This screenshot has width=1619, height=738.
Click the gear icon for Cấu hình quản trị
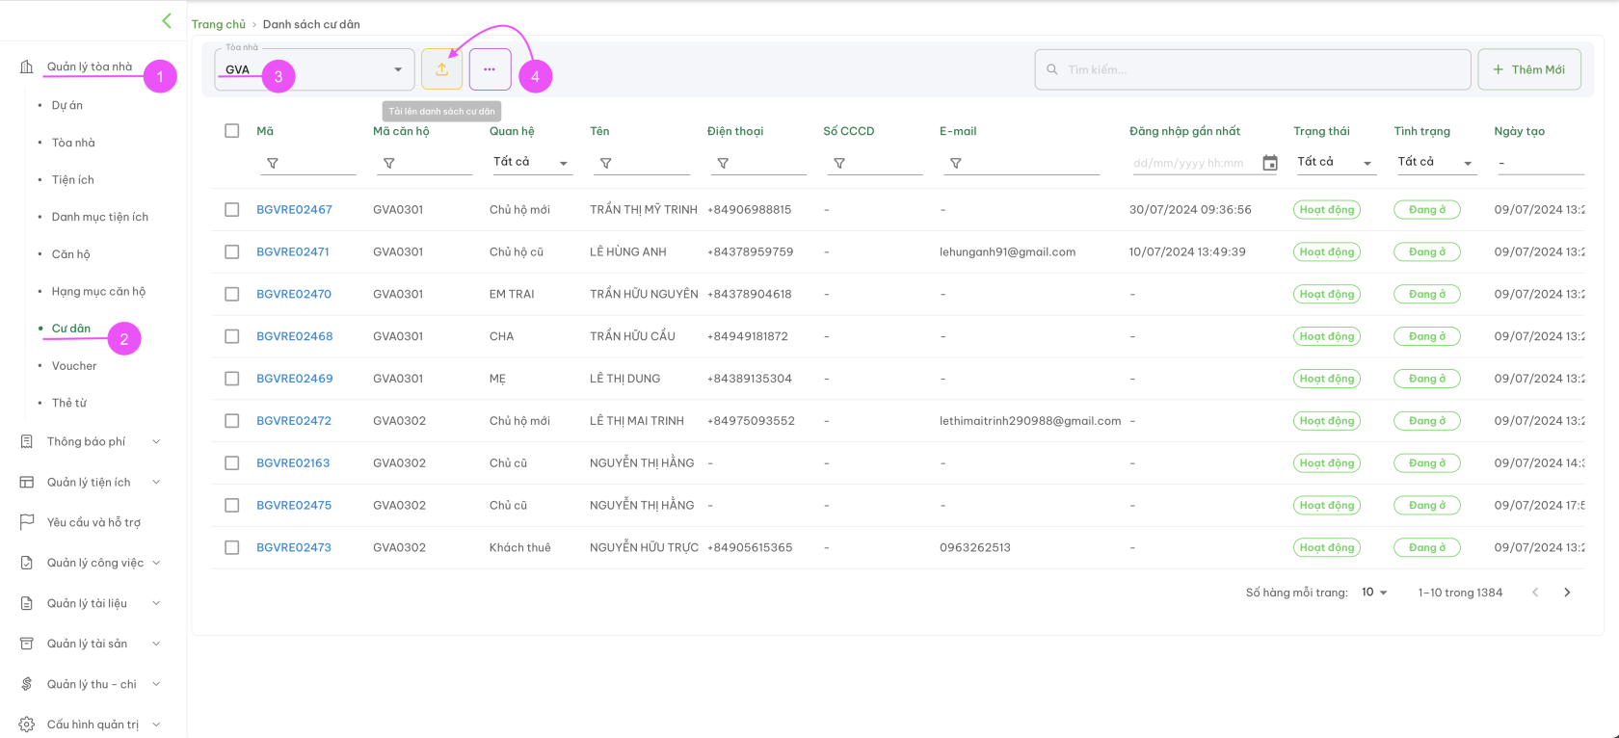tap(27, 725)
